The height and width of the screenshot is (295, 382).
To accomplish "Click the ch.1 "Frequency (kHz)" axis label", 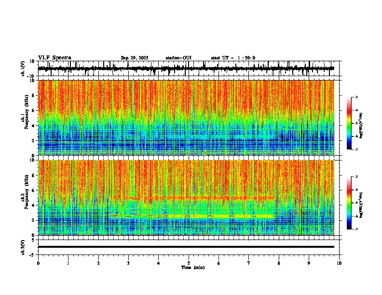I will tap(27, 112).
